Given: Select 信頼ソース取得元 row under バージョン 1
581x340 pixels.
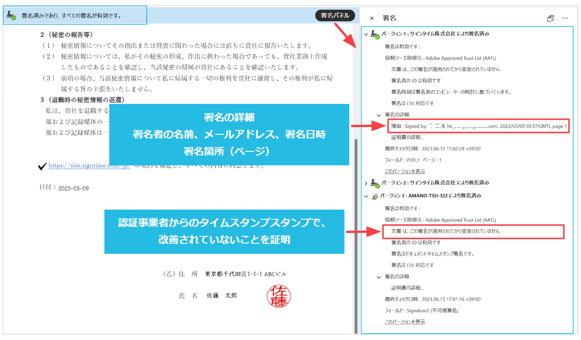Looking at the screenshot, I should (440, 58).
